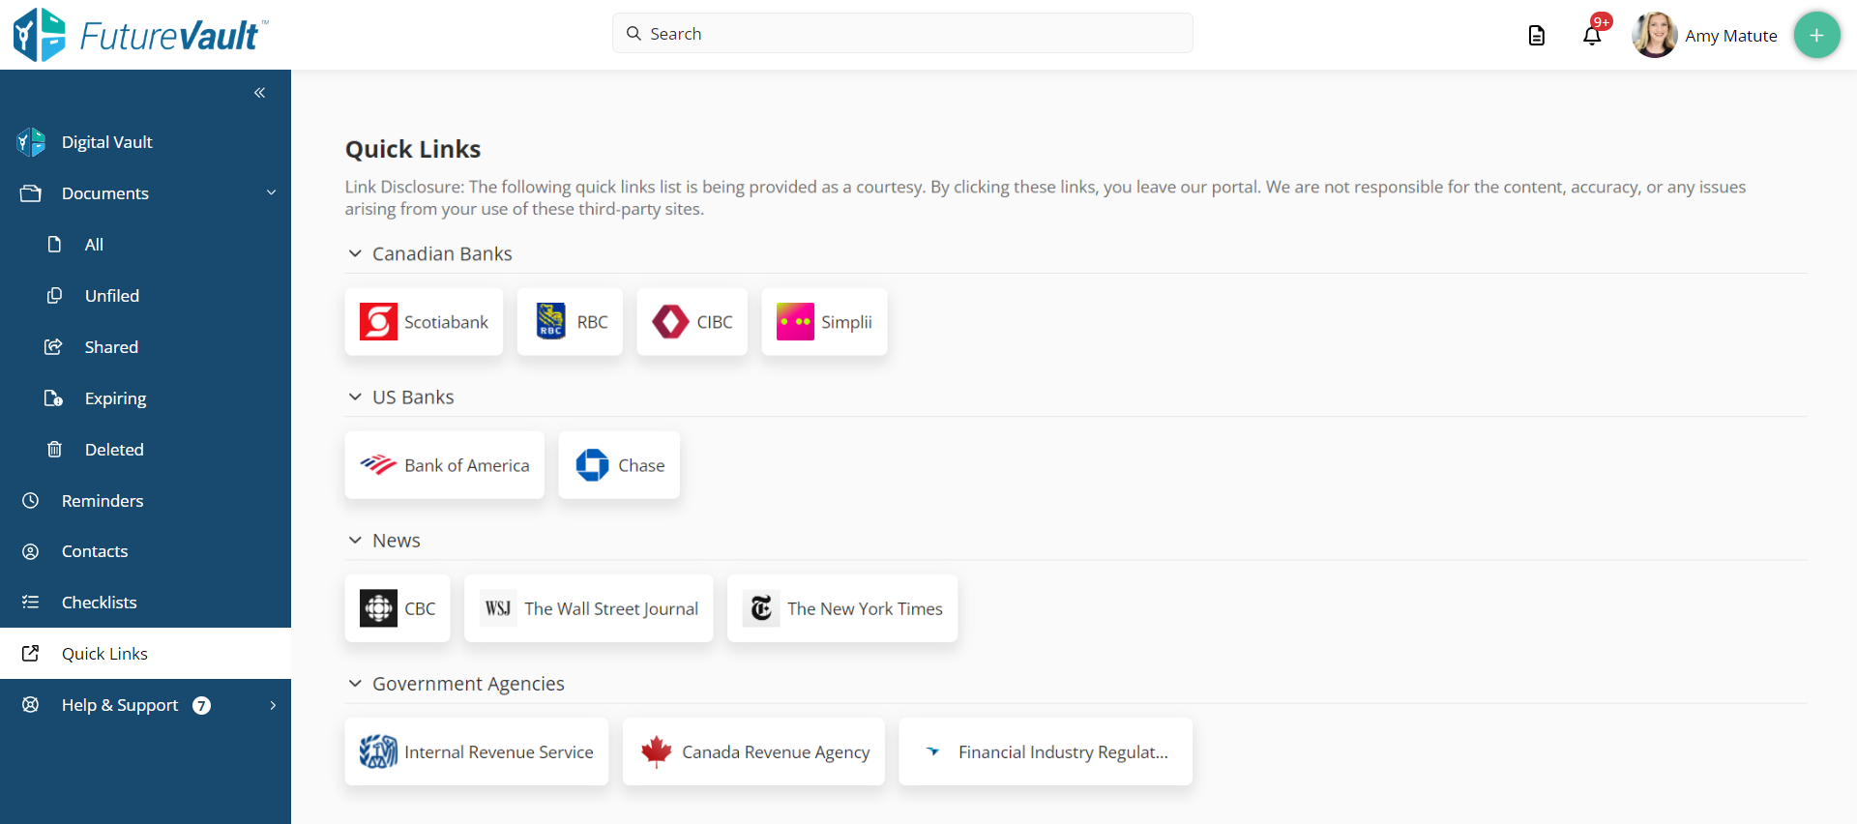Viewport: 1857px width, 824px height.
Task: Click the Chase octagon logo icon
Action: [592, 465]
